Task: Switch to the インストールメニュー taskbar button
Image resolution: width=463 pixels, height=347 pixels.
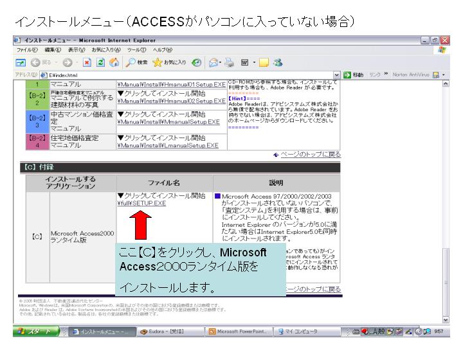Action: click(102, 332)
